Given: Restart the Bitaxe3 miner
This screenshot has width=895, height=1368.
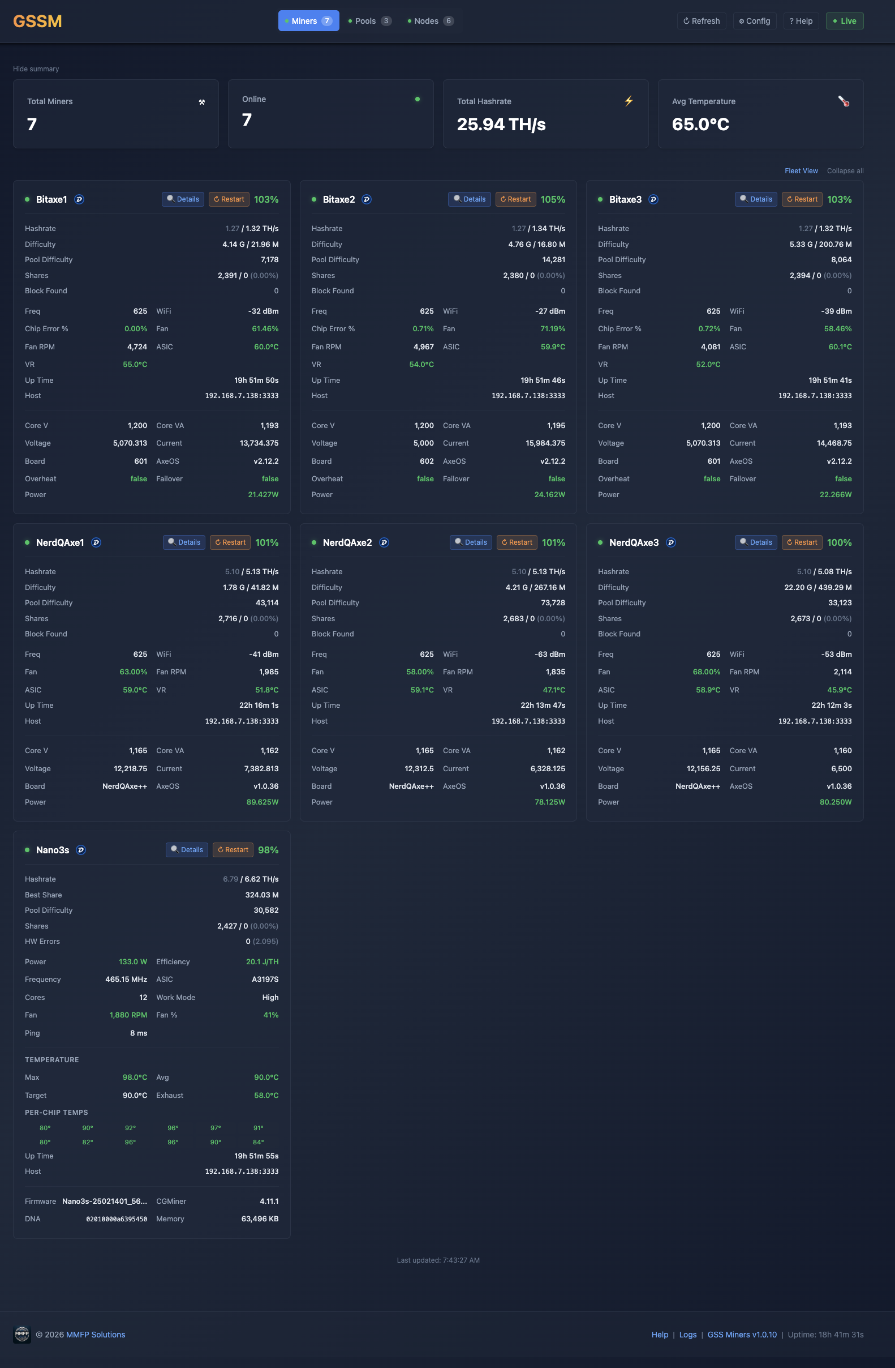Looking at the screenshot, I should click(802, 199).
